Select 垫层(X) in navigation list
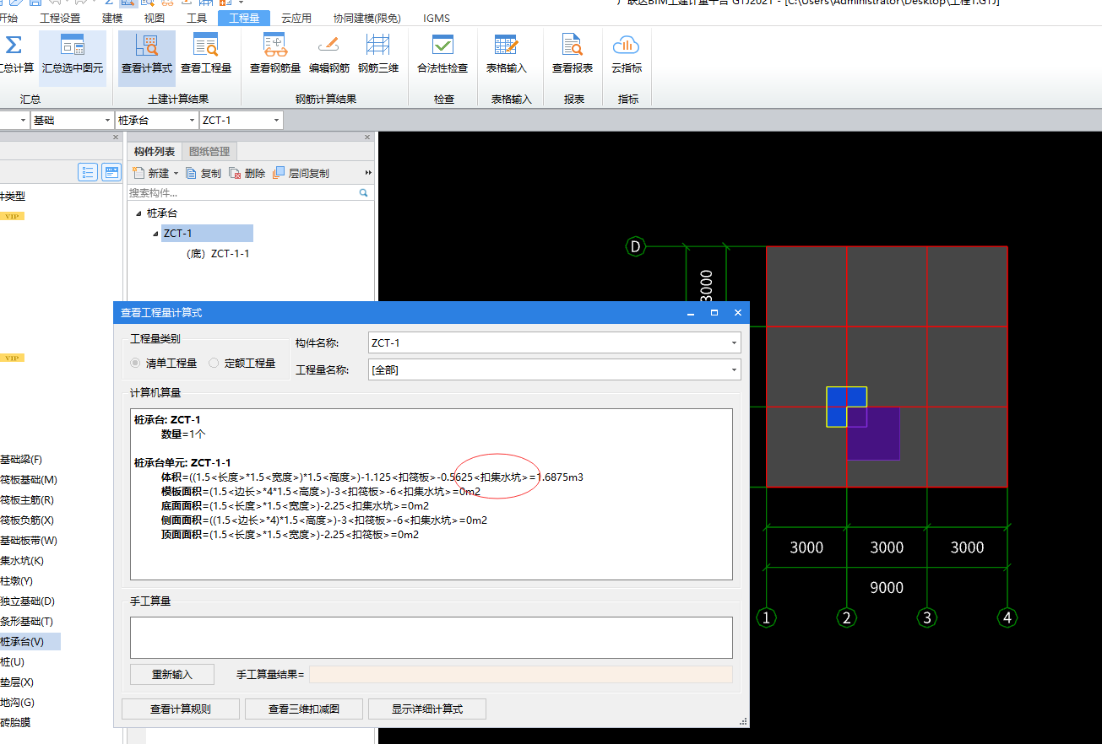The width and height of the screenshot is (1102, 744). (17, 682)
